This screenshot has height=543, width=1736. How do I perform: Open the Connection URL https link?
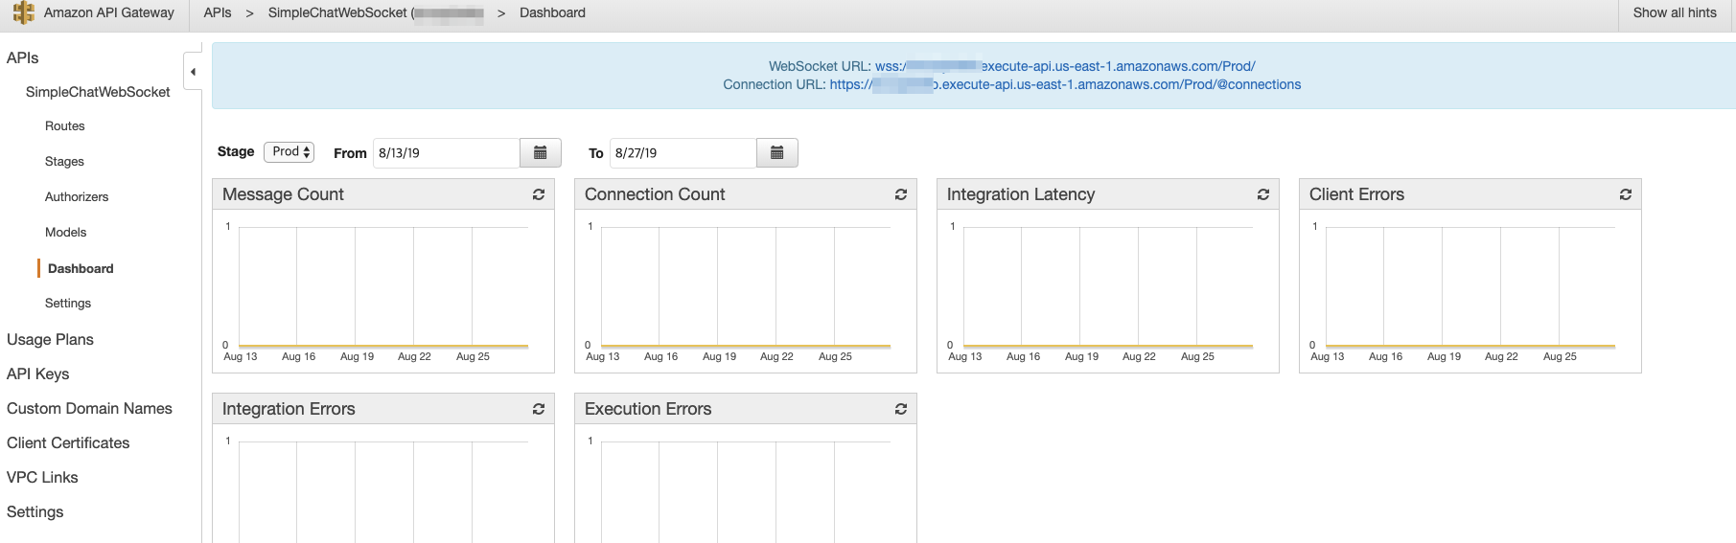click(x=1065, y=84)
